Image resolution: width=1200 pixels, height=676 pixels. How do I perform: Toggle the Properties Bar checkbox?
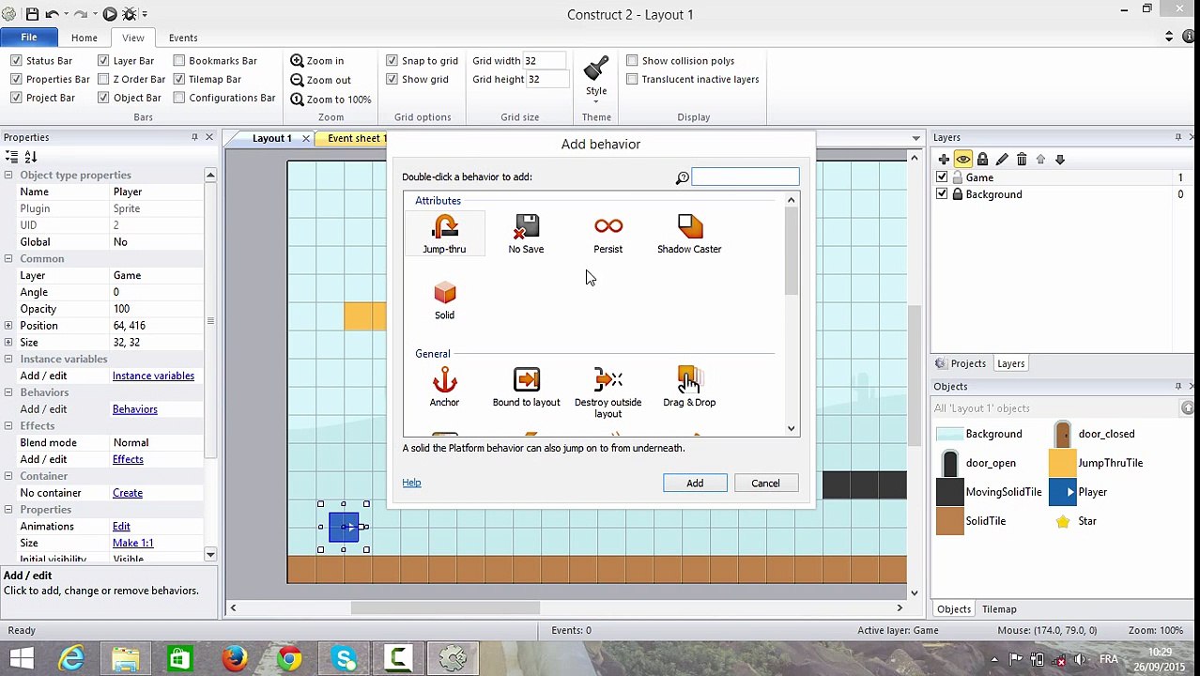(x=16, y=80)
